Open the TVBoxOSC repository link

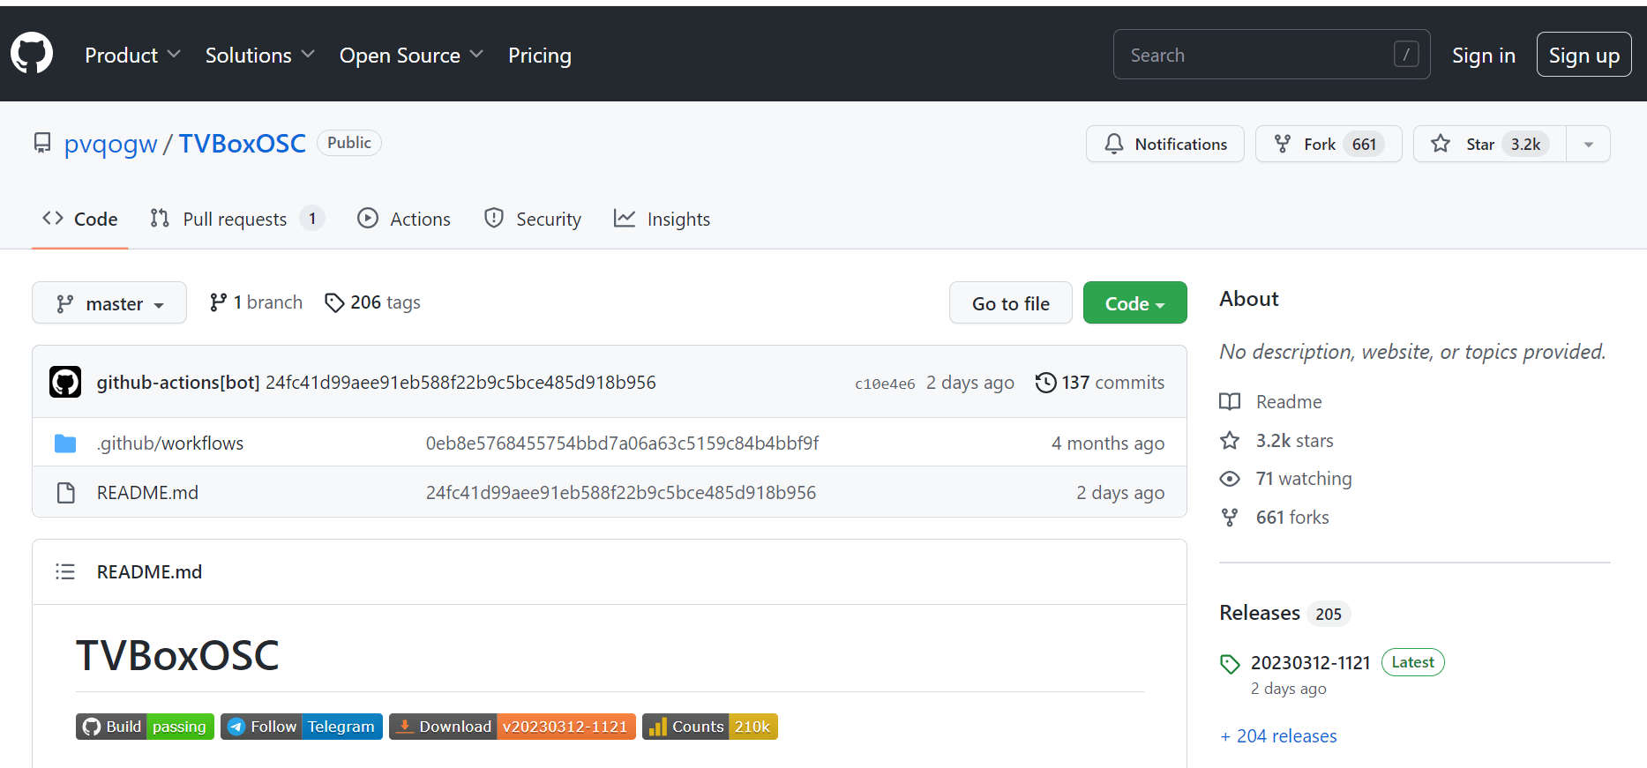pos(243,144)
